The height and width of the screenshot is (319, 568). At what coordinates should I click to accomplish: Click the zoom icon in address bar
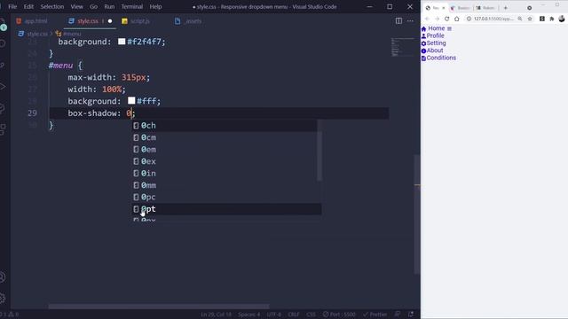click(x=520, y=19)
